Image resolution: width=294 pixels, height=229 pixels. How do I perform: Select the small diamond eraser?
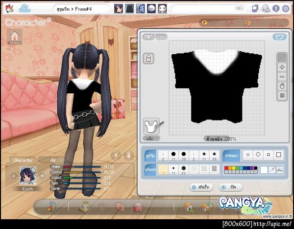(248, 155)
